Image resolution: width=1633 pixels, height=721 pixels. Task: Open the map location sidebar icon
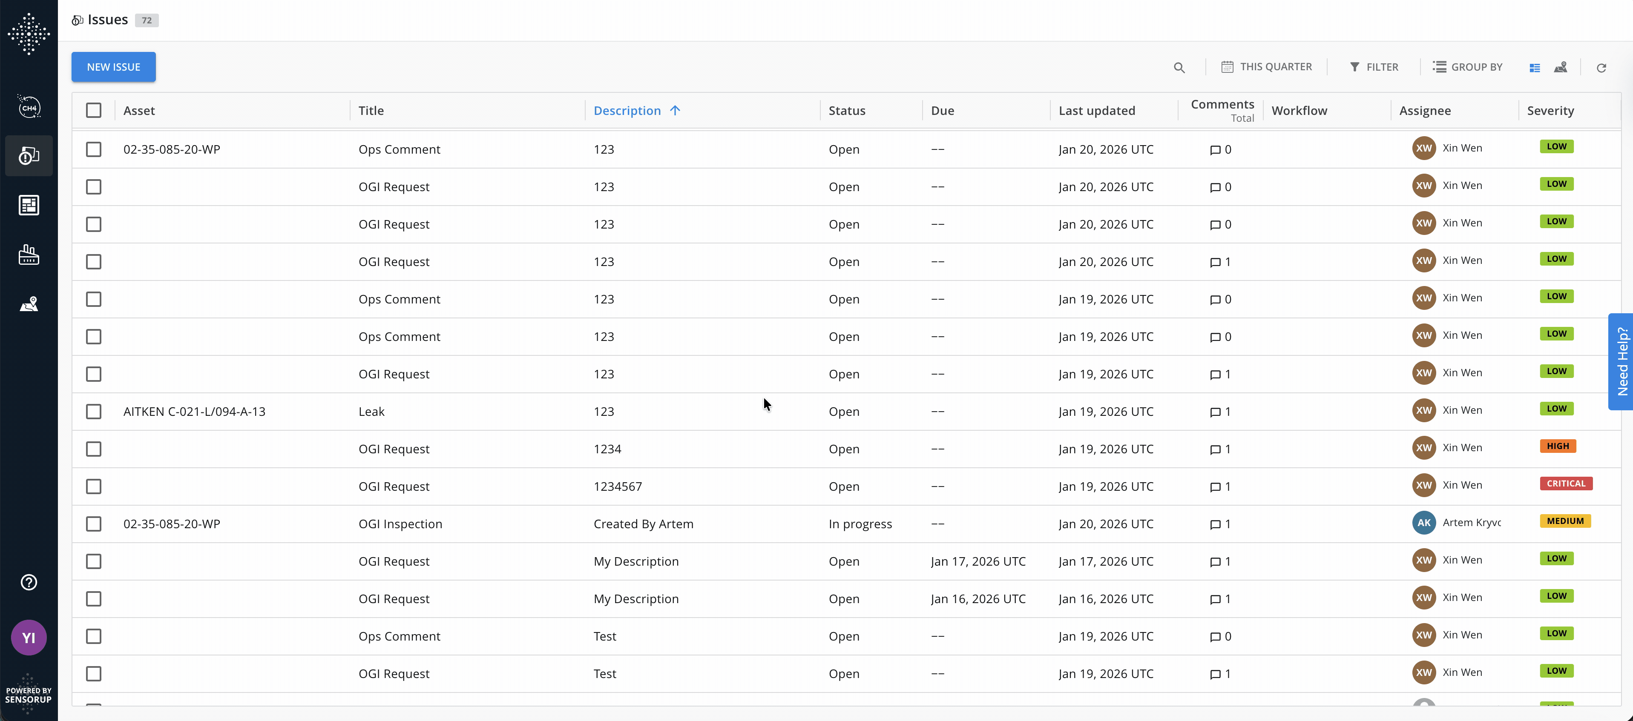[29, 304]
